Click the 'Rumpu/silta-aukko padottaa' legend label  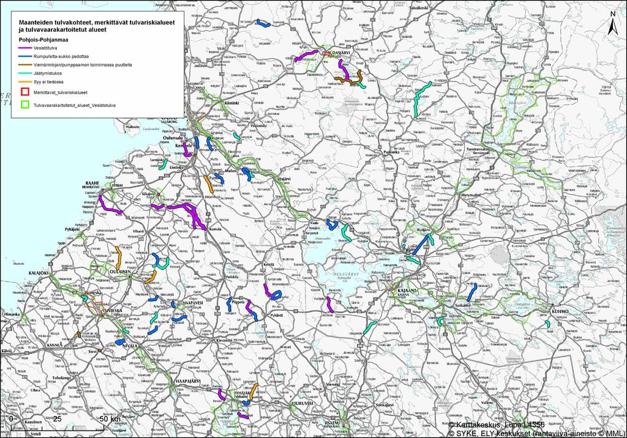pos(61,56)
